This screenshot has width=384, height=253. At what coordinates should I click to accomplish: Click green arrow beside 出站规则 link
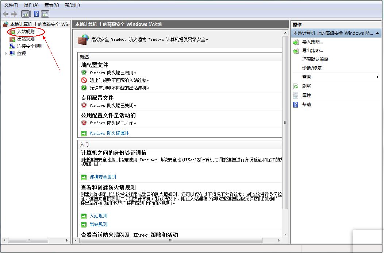click(x=84, y=224)
